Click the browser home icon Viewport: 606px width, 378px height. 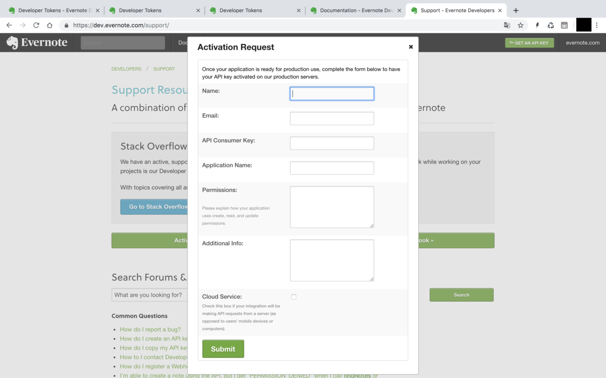coord(49,25)
